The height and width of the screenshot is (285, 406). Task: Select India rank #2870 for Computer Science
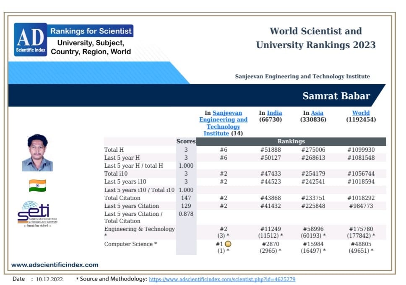(x=271, y=244)
